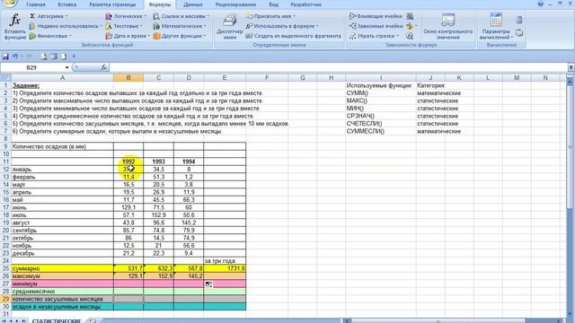Click cell with total 1731,8
This screenshot has width=575, height=323.
point(225,268)
